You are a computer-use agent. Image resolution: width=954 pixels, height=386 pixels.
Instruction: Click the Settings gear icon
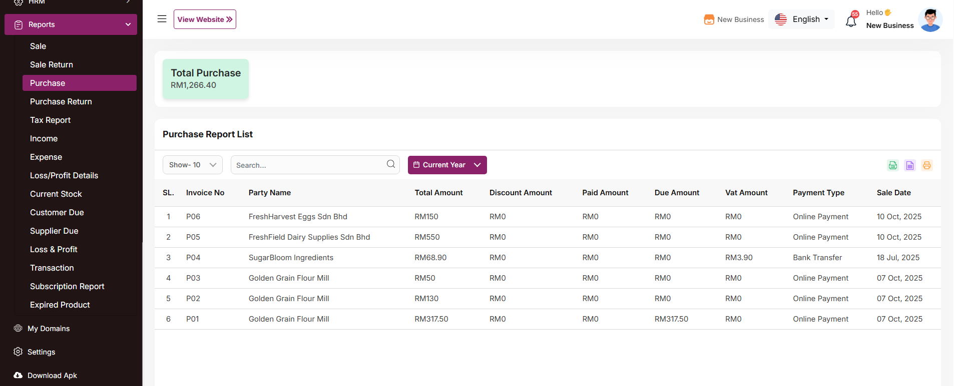point(18,352)
